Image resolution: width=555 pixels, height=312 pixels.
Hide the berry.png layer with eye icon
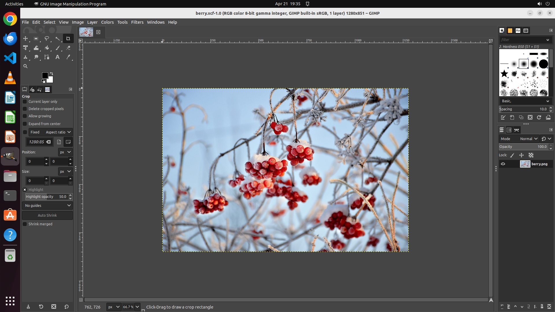click(x=503, y=164)
